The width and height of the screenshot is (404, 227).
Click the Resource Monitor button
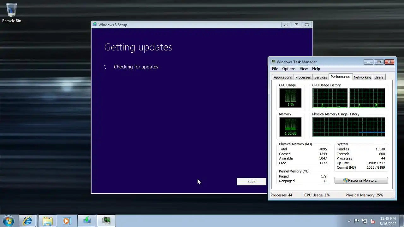[x=361, y=180]
